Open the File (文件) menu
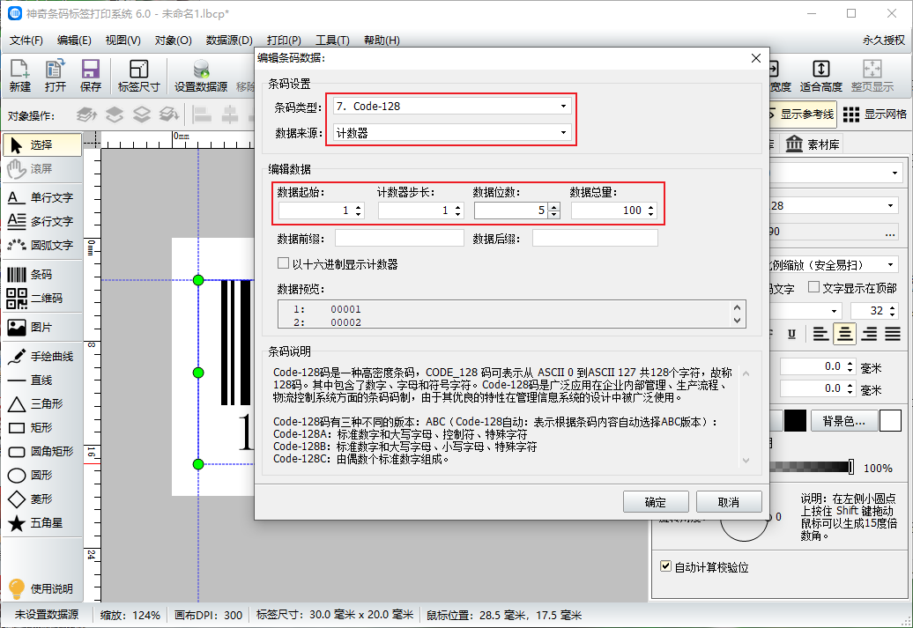The width and height of the screenshot is (913, 628). click(26, 41)
